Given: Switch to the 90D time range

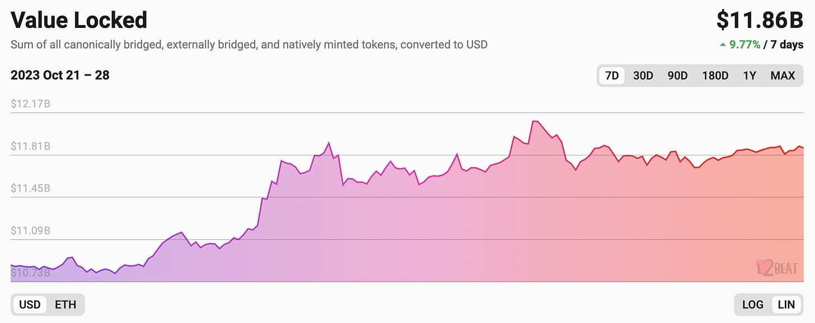Looking at the screenshot, I should point(677,75).
